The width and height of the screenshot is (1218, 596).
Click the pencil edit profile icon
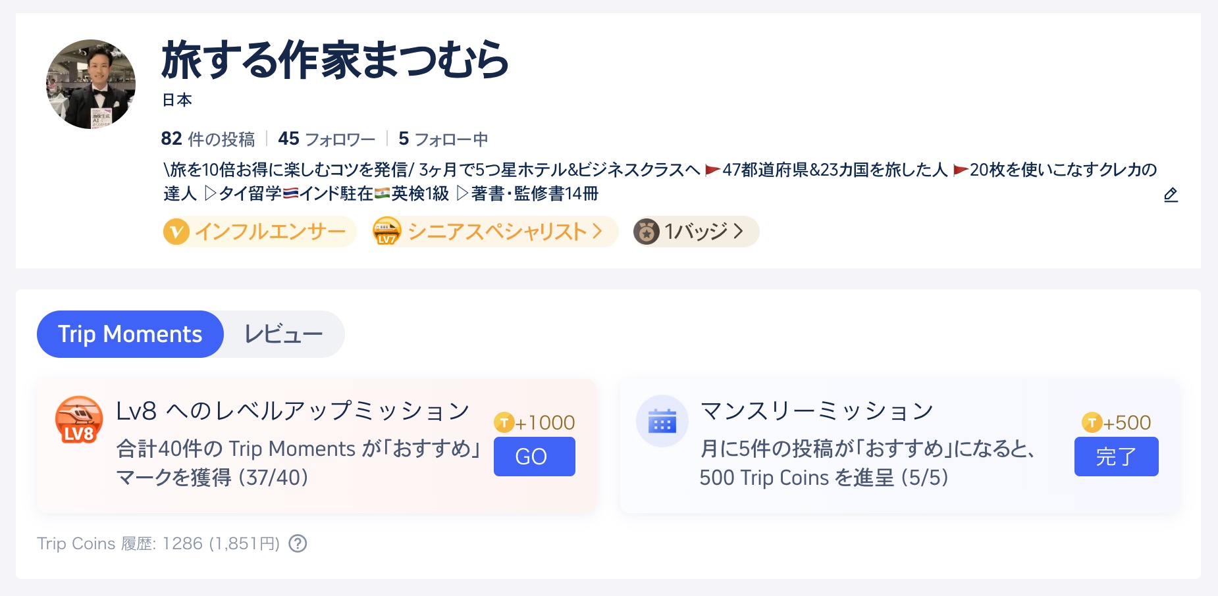coord(1171,195)
